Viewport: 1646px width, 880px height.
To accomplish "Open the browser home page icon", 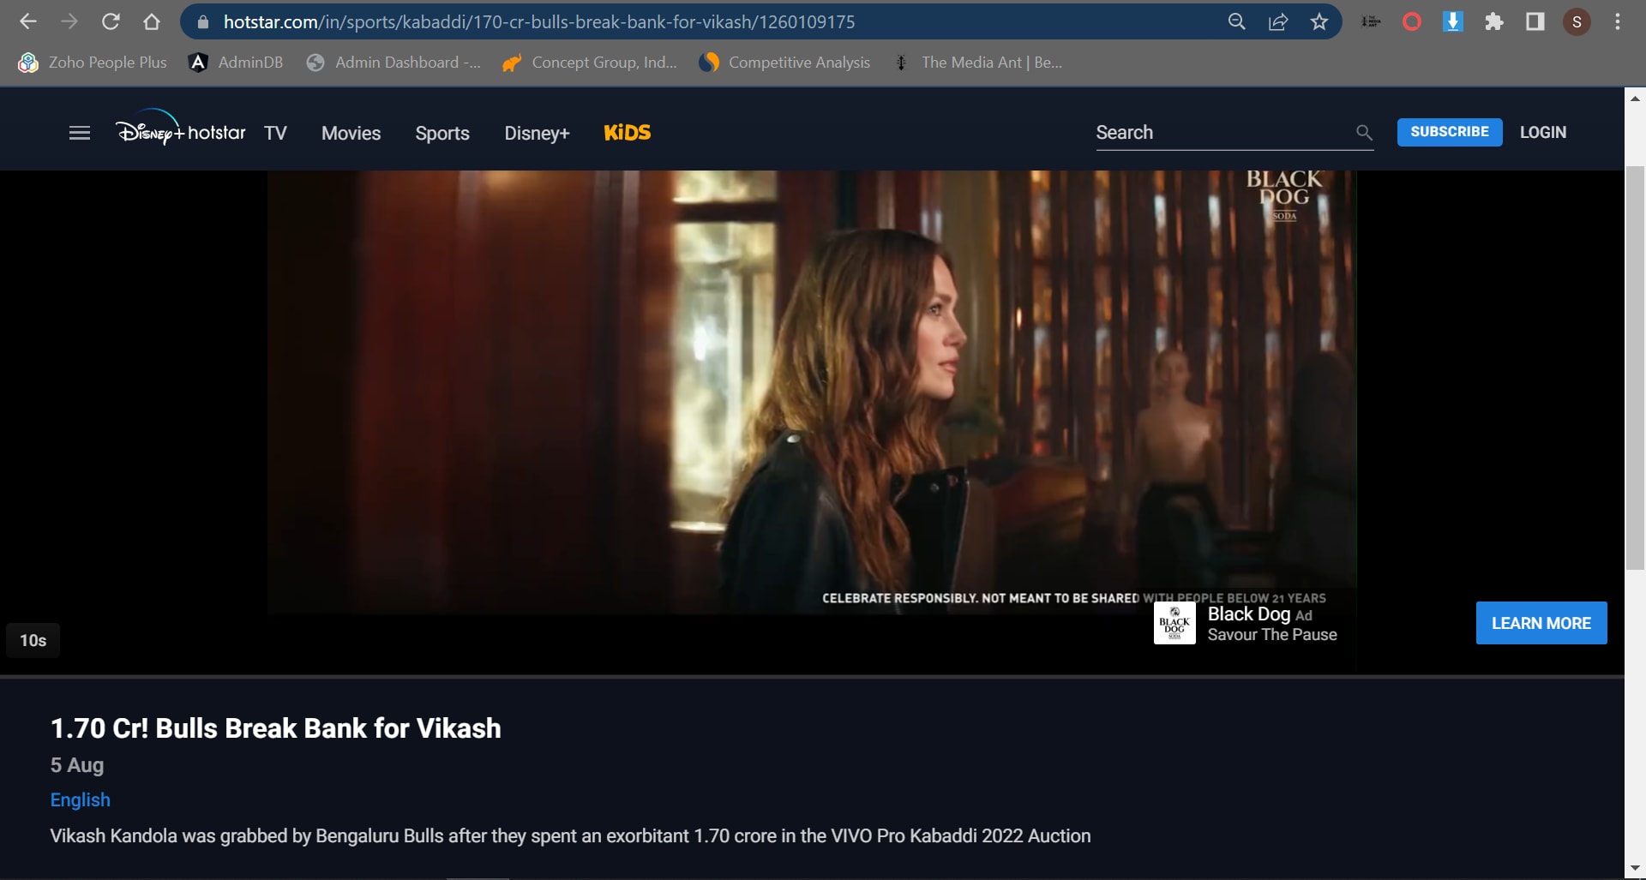I will pyautogui.click(x=152, y=21).
